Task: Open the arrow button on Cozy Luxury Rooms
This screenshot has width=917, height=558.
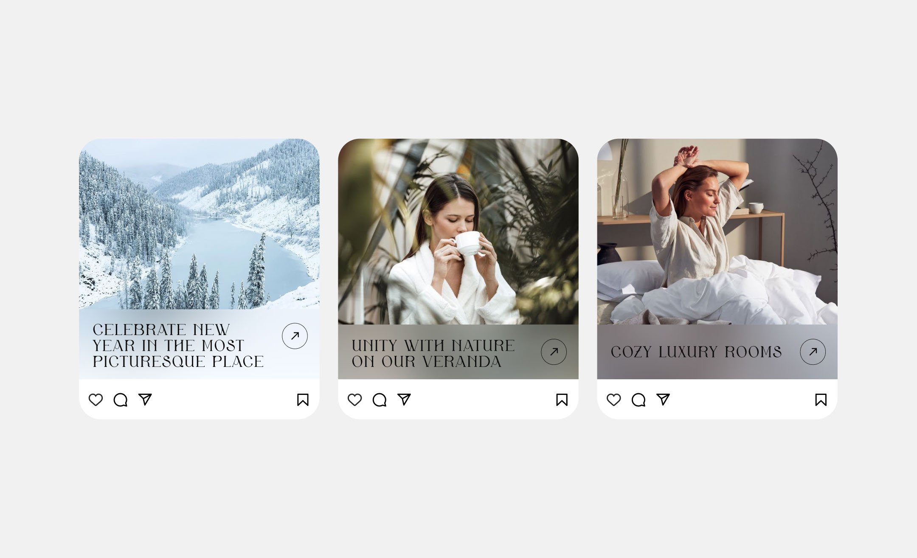Action: [x=813, y=352]
